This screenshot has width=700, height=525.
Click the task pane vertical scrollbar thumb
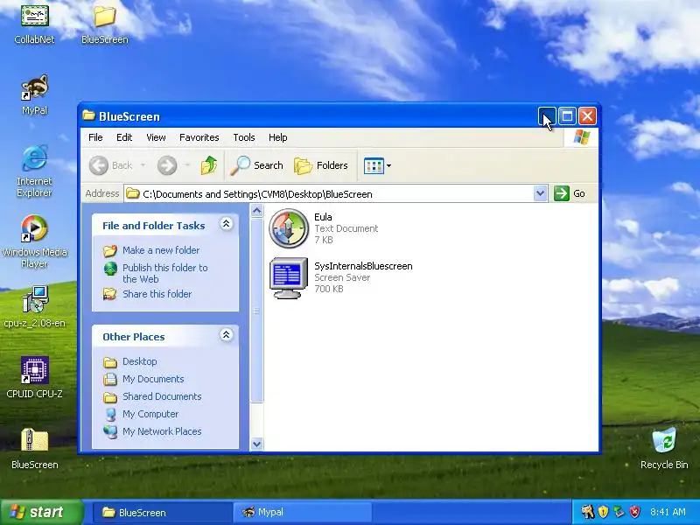[x=256, y=311]
